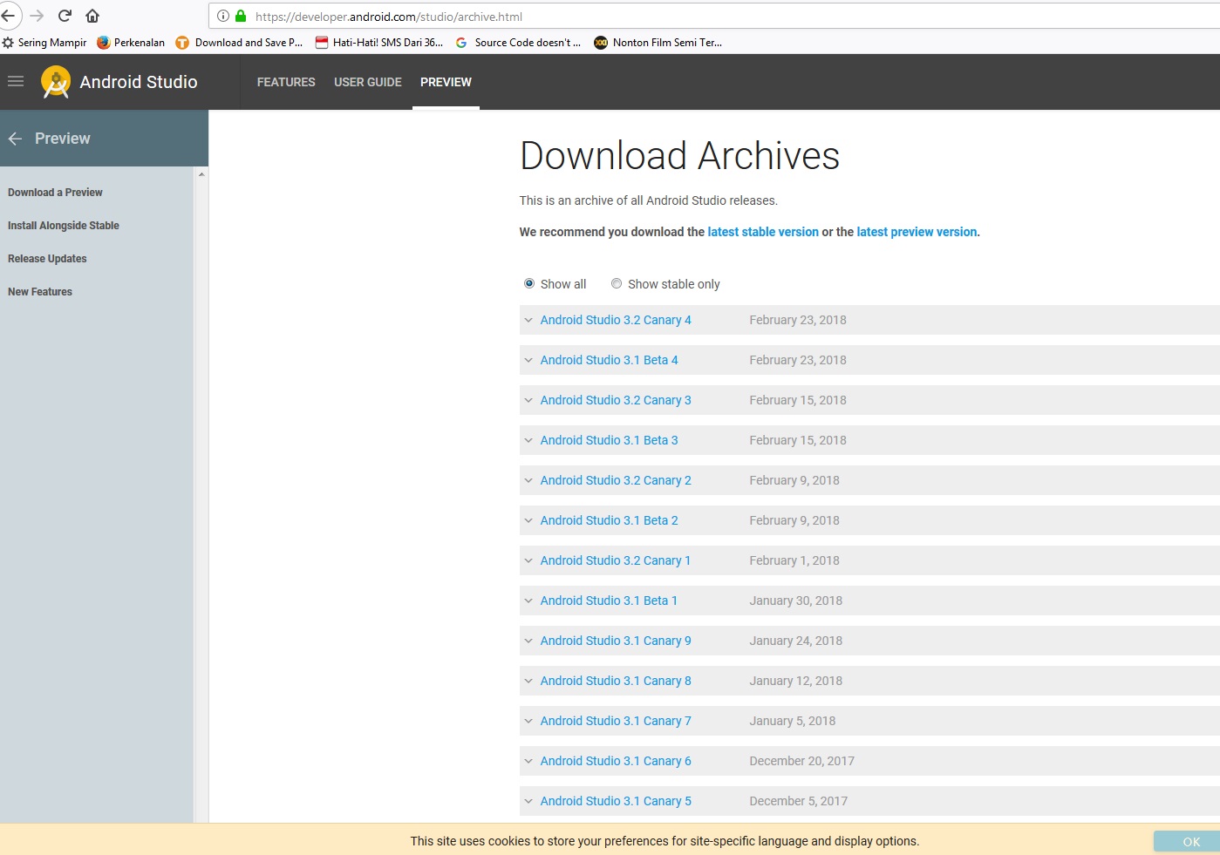
Task: Click the back arrow beside Preview
Action: [15, 139]
